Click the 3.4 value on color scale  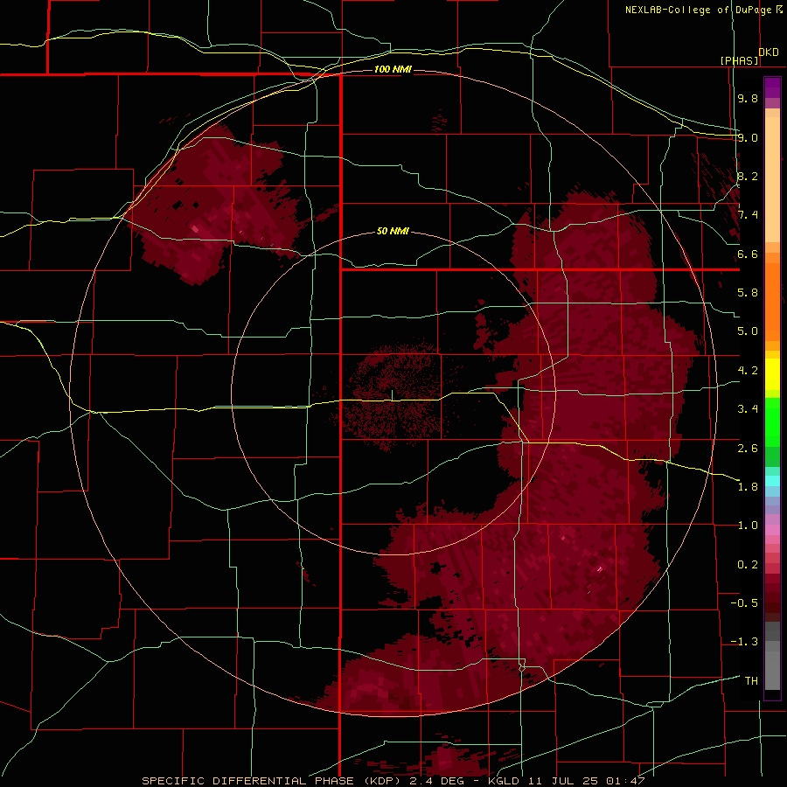pos(748,409)
